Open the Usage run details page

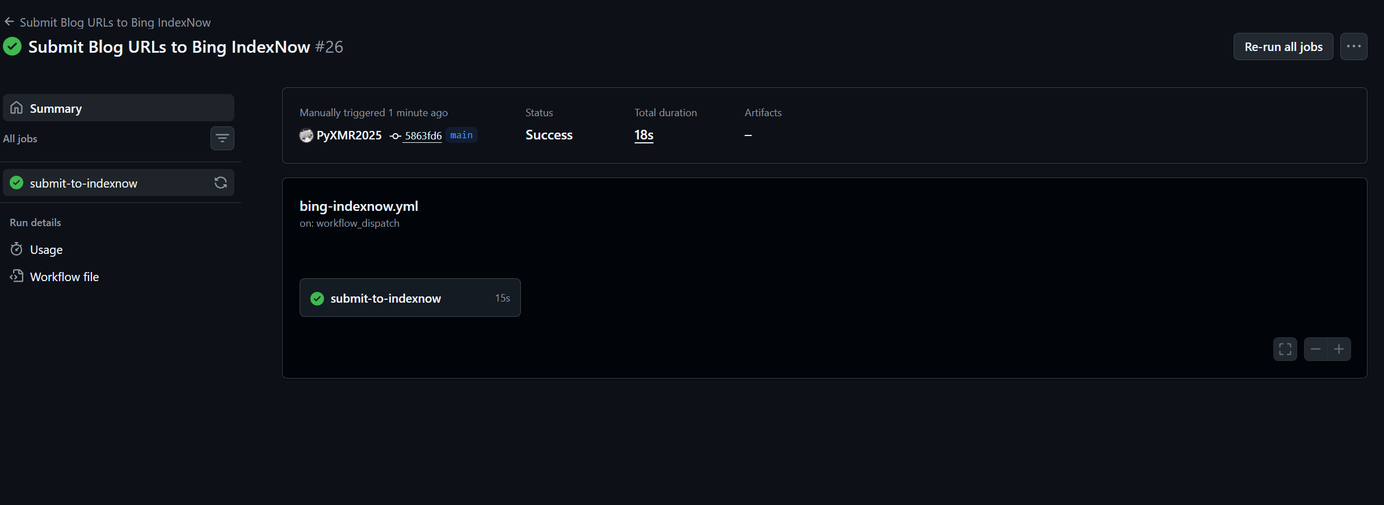(46, 250)
